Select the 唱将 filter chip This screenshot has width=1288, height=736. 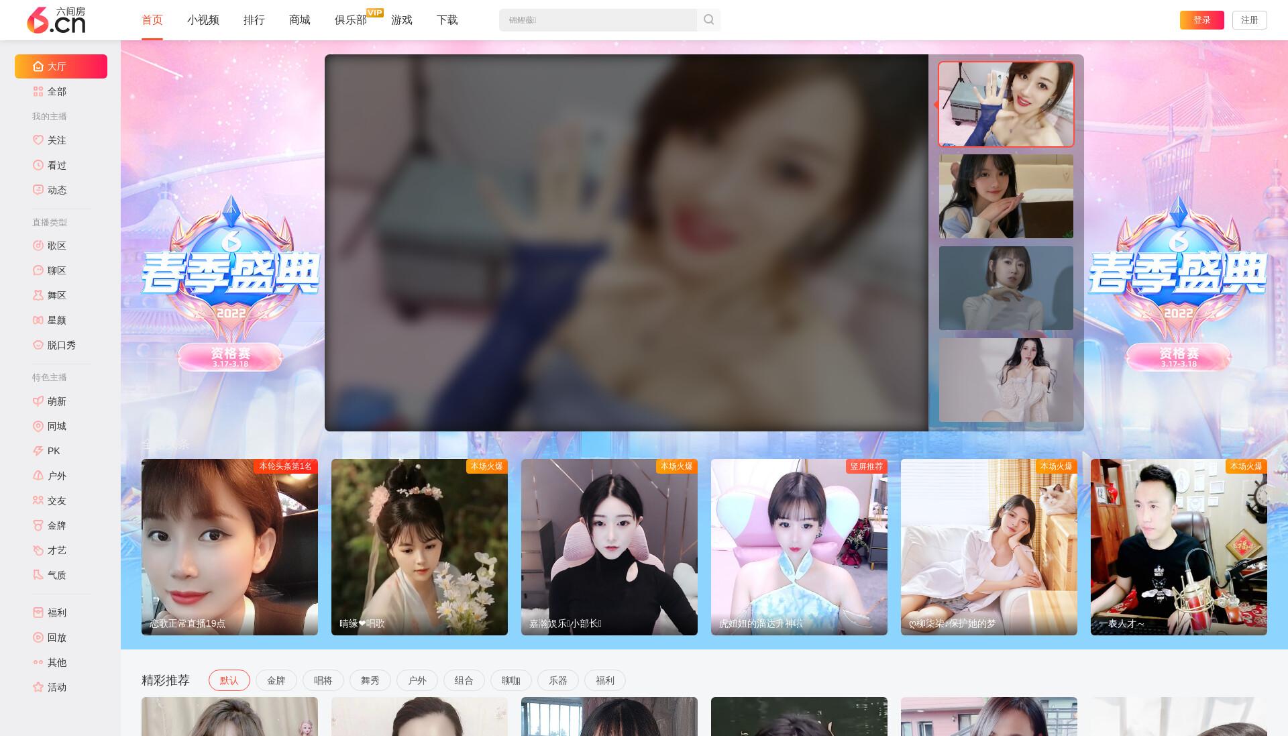323,680
